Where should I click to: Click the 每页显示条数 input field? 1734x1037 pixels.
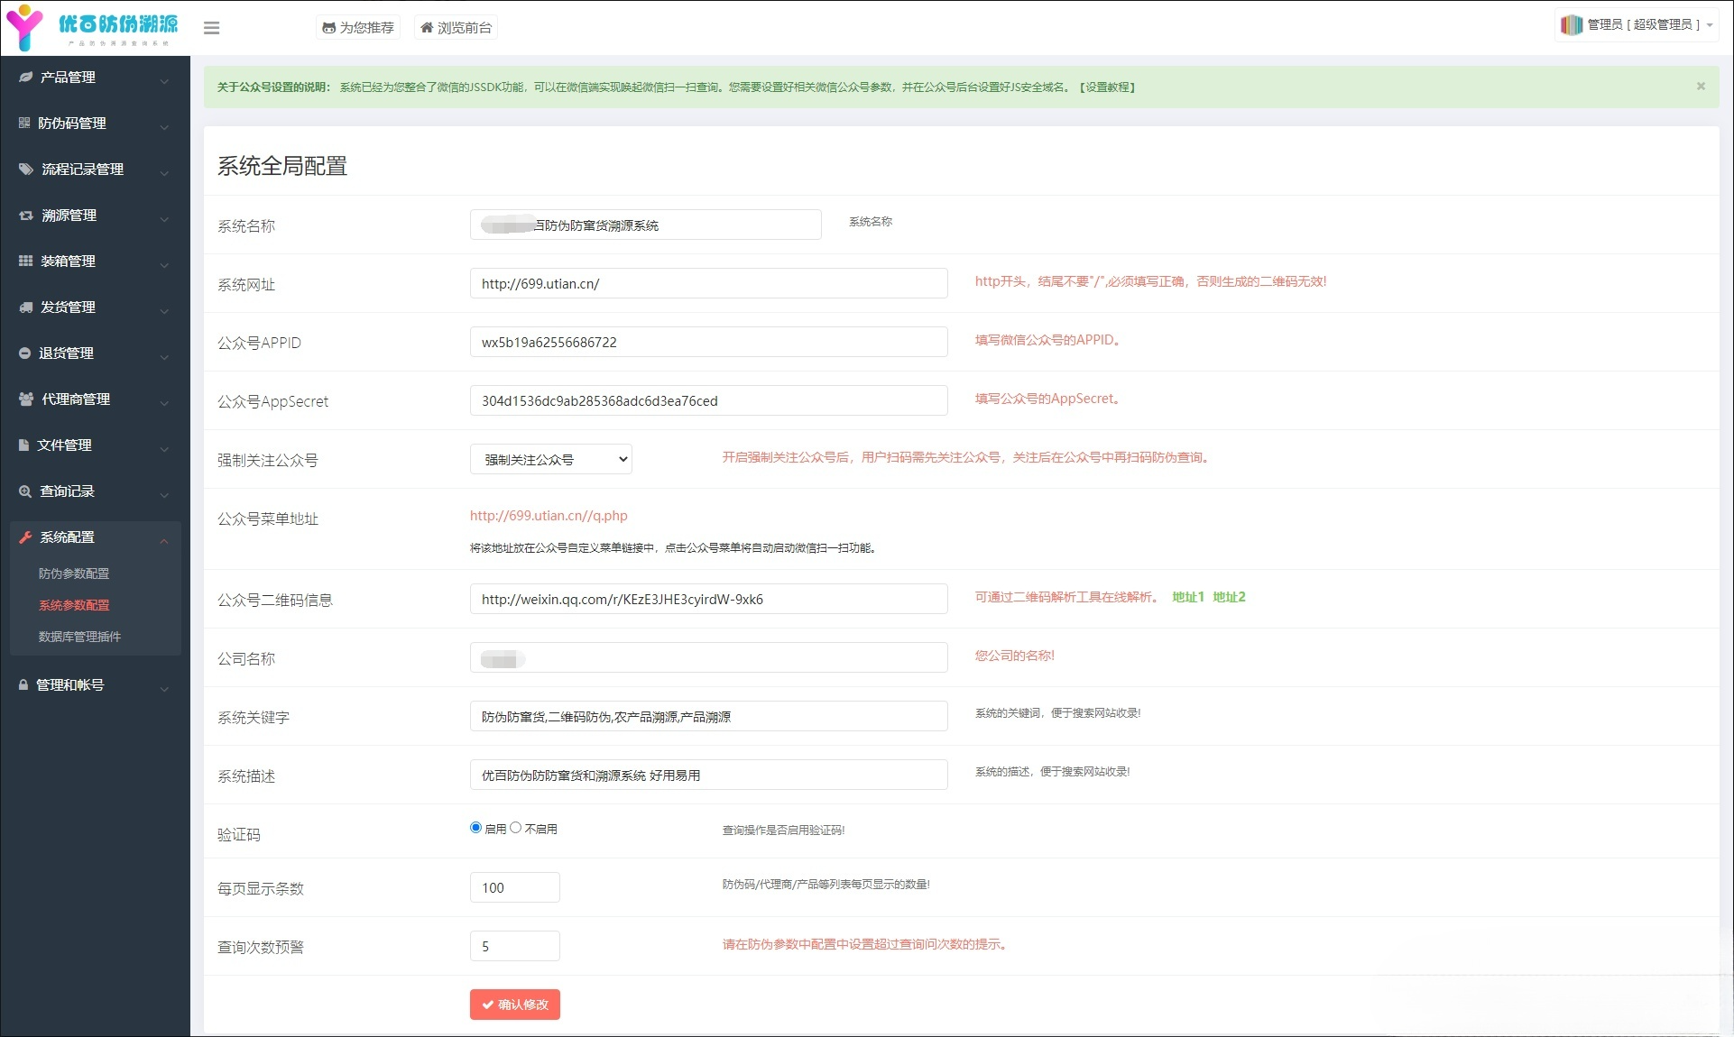[514, 886]
